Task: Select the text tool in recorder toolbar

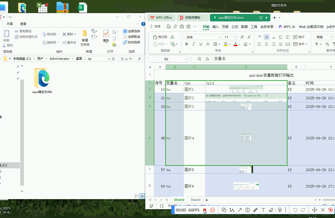Action: pyautogui.click(x=263, y=210)
